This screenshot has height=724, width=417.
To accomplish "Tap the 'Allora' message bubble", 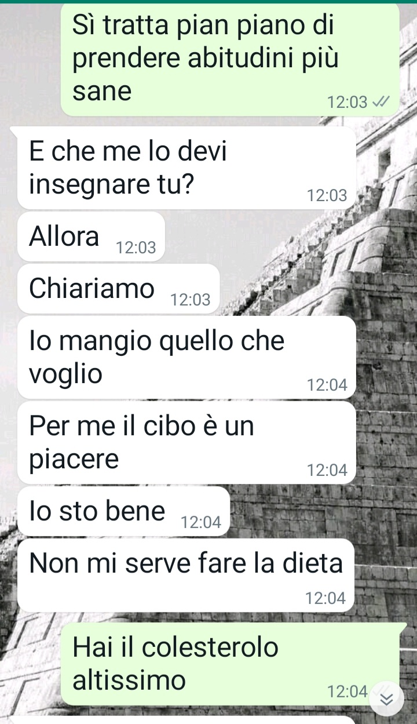I will point(92,237).
